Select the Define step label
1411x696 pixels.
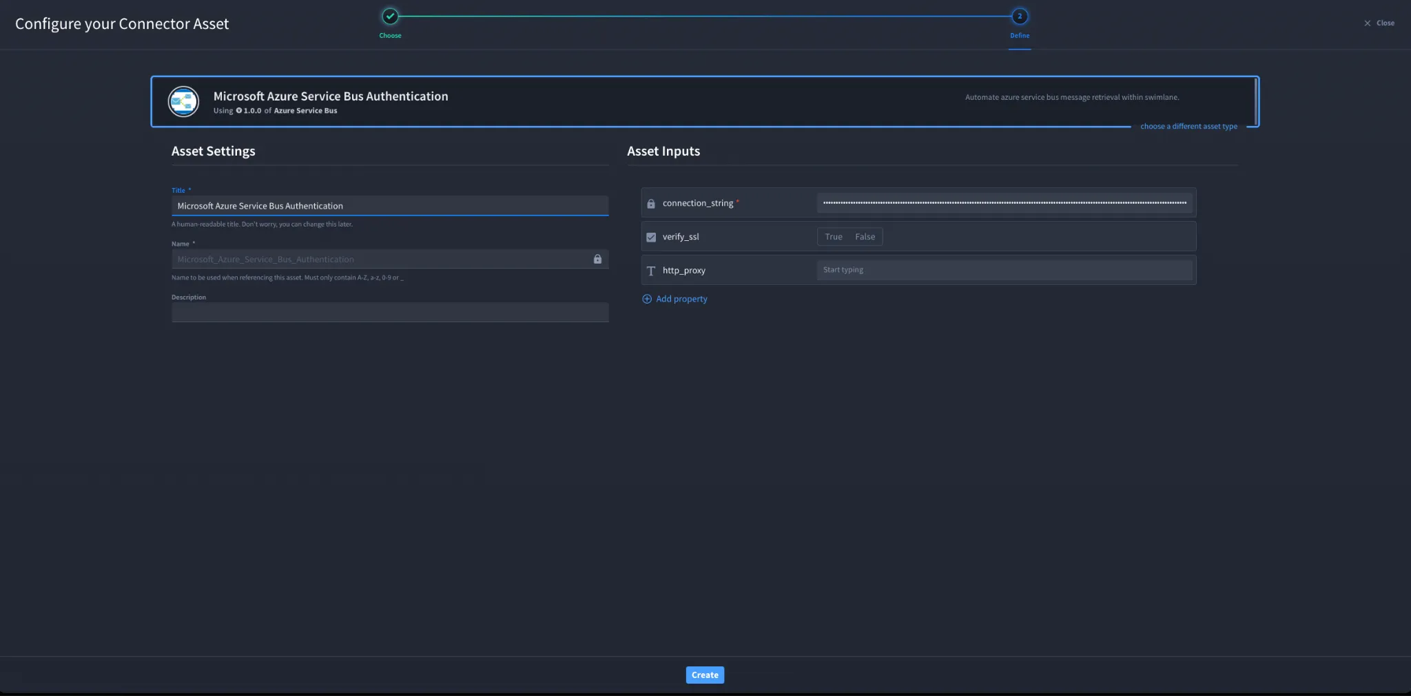click(1020, 36)
